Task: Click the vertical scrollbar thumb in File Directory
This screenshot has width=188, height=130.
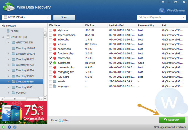Action: click(45, 35)
